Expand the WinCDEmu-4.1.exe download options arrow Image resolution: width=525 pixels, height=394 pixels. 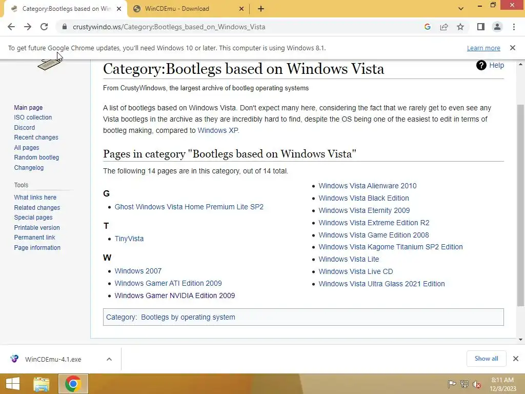point(109,359)
